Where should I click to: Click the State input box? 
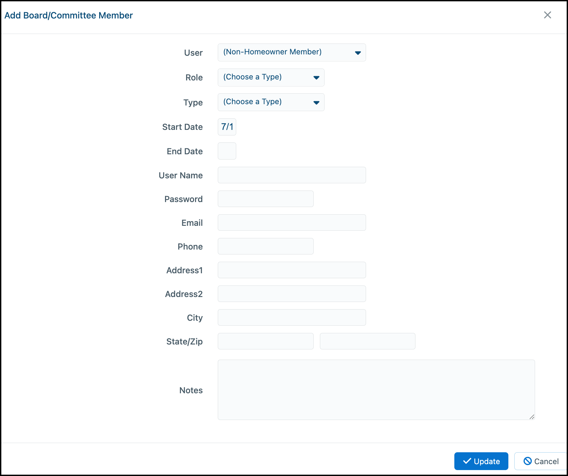point(266,341)
